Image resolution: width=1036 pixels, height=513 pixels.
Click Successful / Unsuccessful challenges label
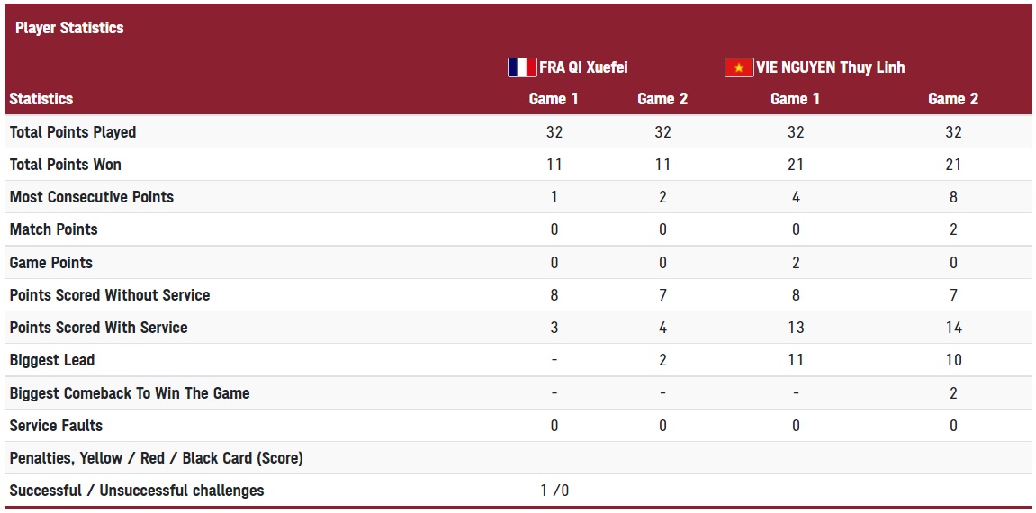pos(137,490)
